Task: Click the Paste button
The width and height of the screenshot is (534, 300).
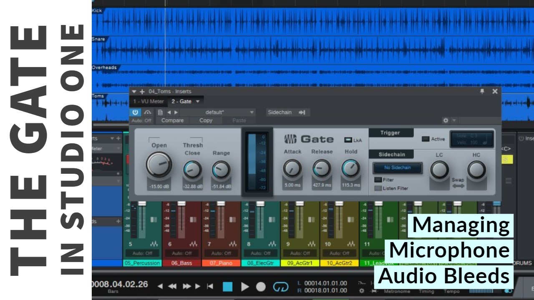Action: [239, 120]
